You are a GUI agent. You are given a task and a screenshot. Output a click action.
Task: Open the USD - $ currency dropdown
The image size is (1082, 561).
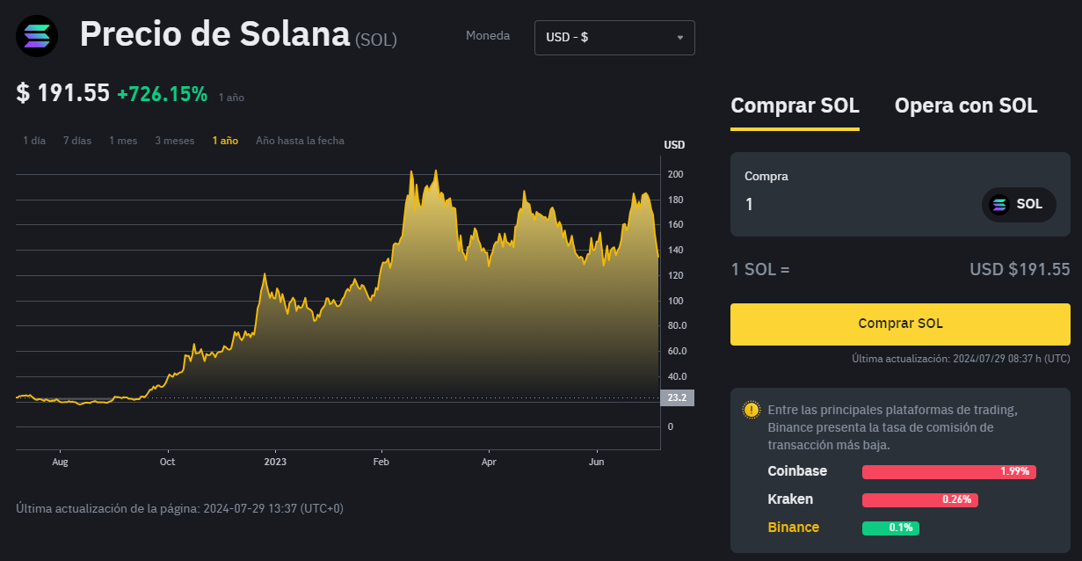pyautogui.click(x=614, y=38)
